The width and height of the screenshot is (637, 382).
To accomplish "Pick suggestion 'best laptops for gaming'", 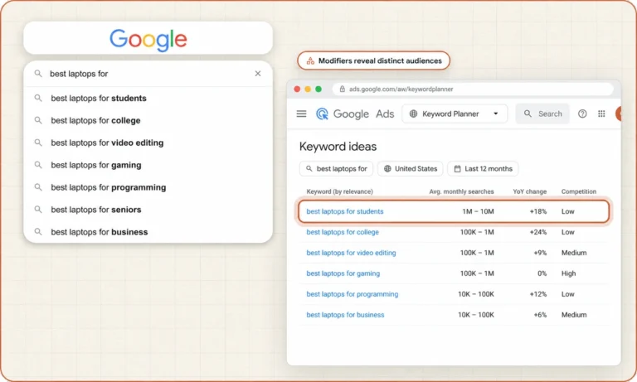I will tap(148, 165).
